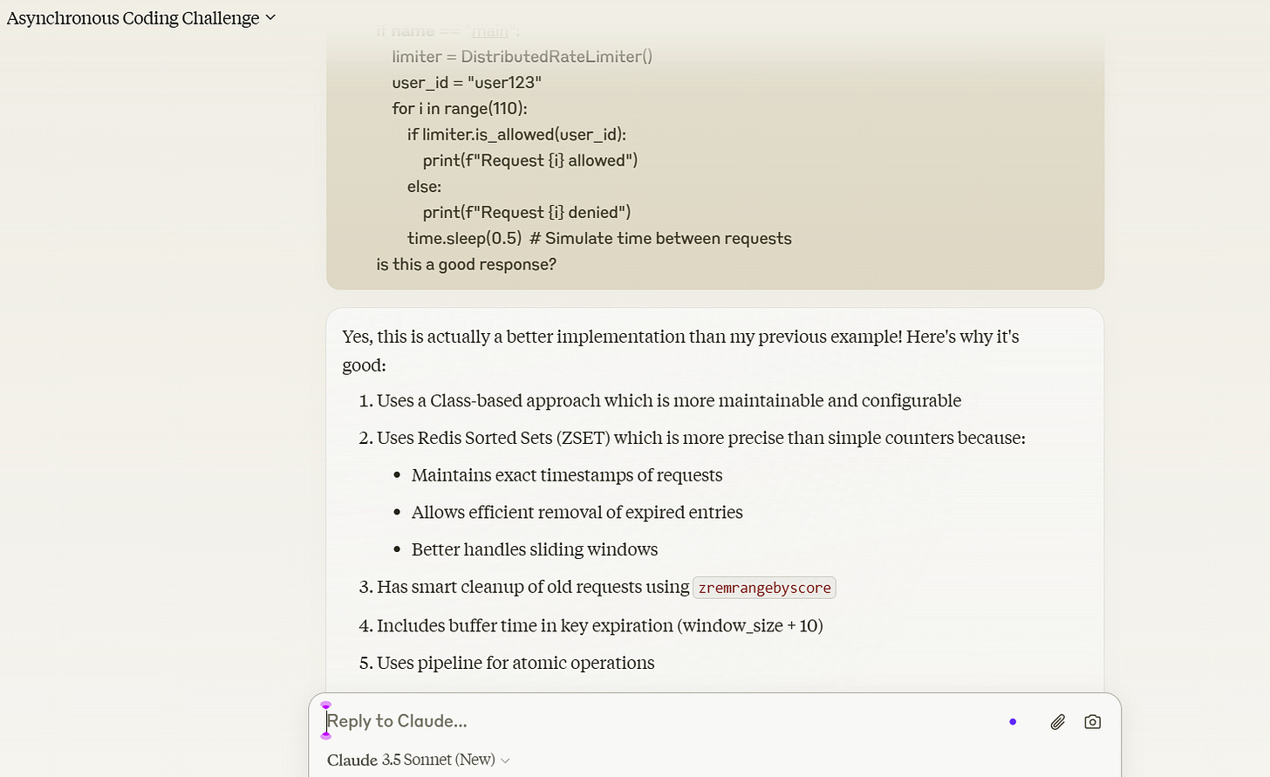1270x777 pixels.
Task: Click the time.sleep(0.5) code line
Action: (599, 239)
